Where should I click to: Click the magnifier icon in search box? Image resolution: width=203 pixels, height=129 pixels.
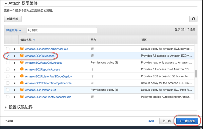[x=29, y=30]
